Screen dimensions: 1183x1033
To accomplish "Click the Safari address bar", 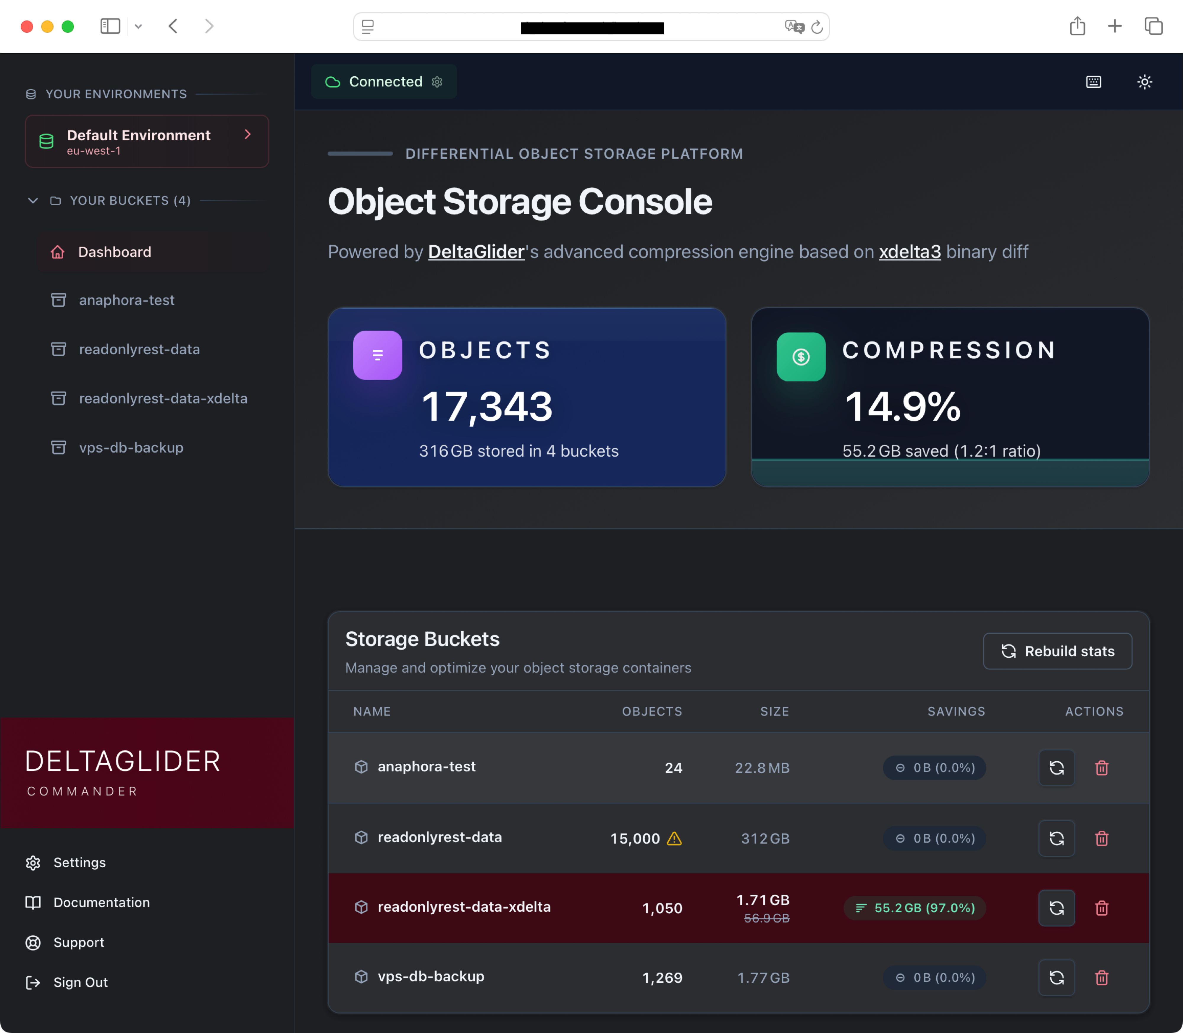I will click(x=591, y=27).
